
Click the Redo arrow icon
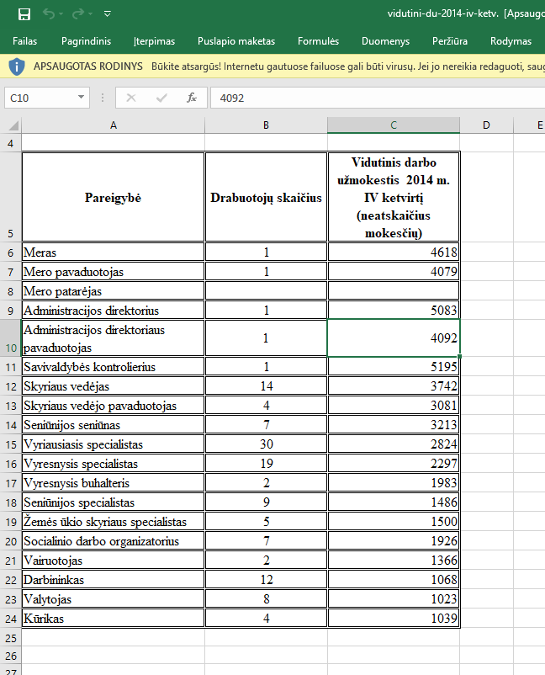(78, 14)
